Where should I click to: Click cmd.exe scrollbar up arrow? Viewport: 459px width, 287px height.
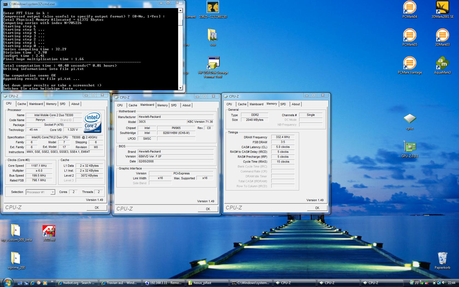pos(180,10)
